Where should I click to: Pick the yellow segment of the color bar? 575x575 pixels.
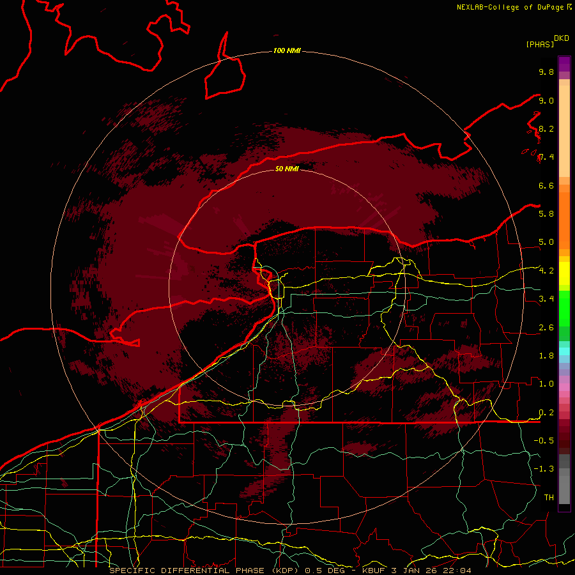[564, 273]
